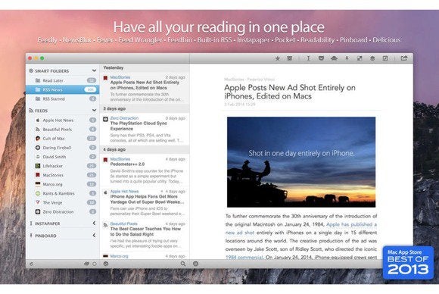Select the David Smith feed

[x=62, y=157]
